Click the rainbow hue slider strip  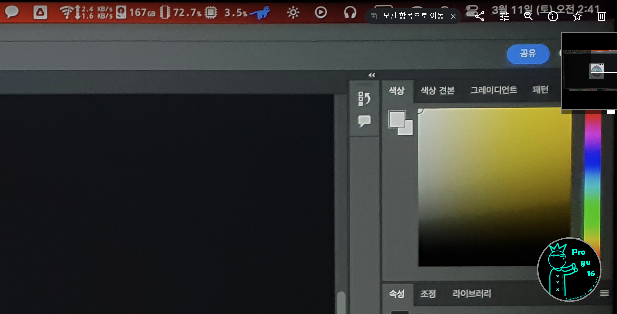[593, 178]
